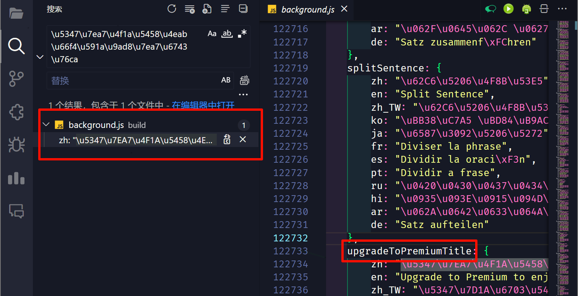Open a new search editor
Viewport: 578px width, 296px height.
coord(207,9)
